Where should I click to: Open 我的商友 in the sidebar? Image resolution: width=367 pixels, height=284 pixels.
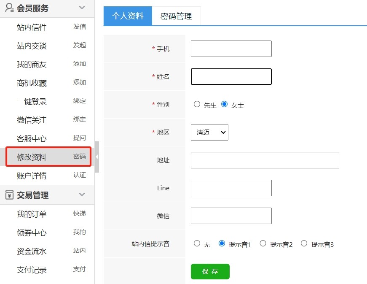32,64
